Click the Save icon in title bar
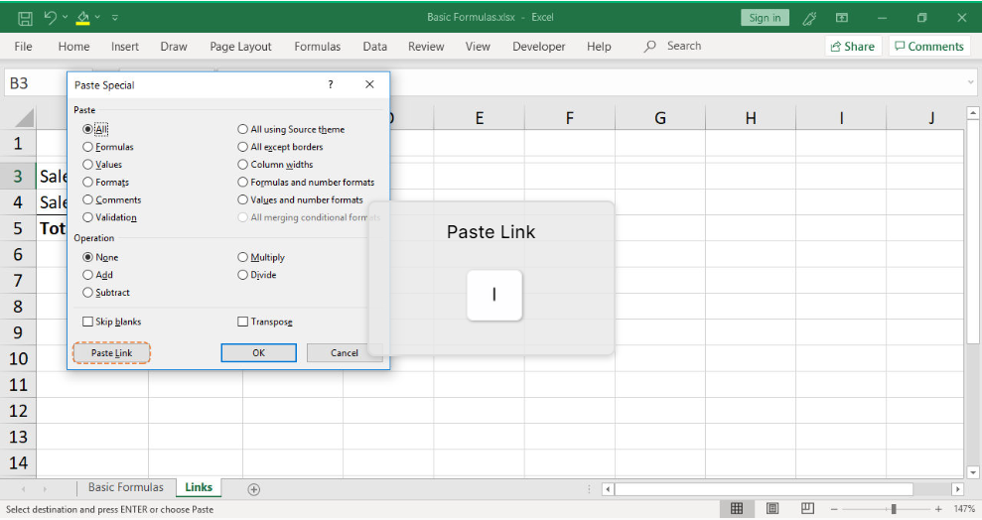The height and width of the screenshot is (520, 982). pyautogui.click(x=25, y=18)
